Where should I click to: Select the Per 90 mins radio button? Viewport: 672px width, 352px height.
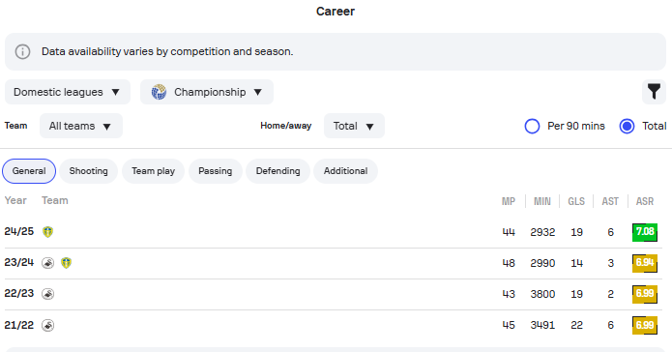[x=533, y=126]
